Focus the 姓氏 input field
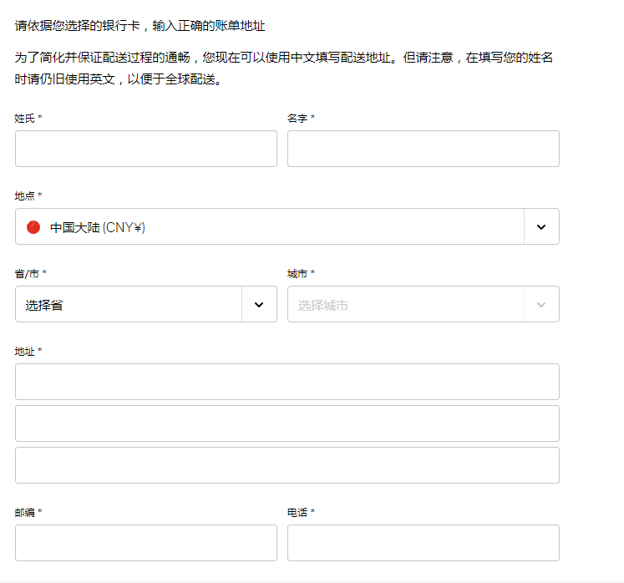 [146, 149]
